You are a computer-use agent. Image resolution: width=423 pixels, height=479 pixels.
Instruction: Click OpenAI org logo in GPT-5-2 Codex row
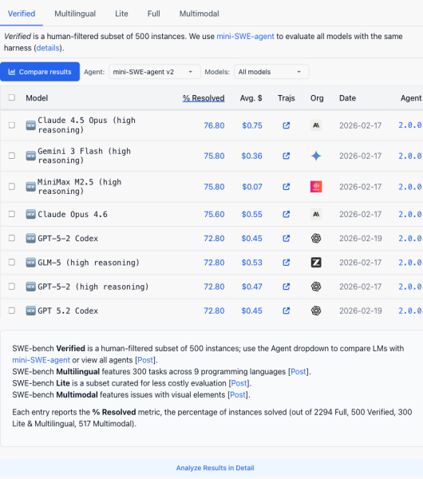coord(316,238)
